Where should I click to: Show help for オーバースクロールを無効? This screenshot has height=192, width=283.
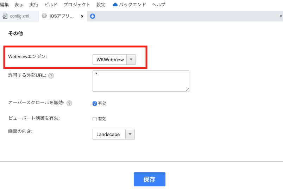(69, 103)
